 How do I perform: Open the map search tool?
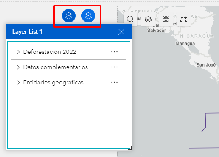click(x=130, y=19)
